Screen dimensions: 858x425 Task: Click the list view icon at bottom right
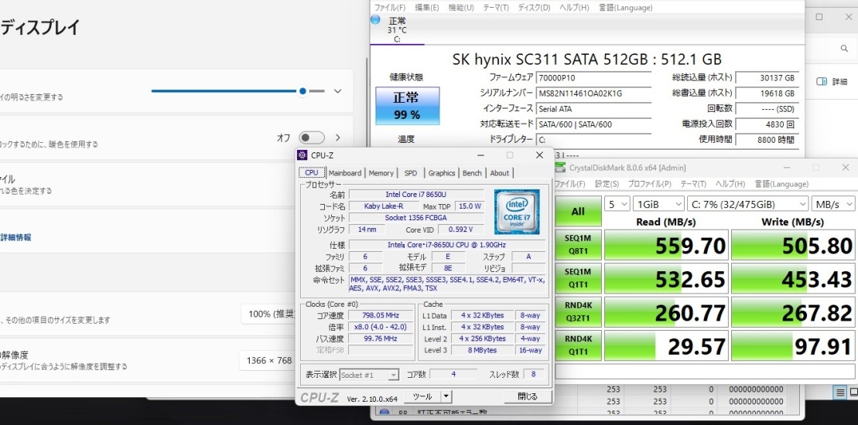[841, 393]
